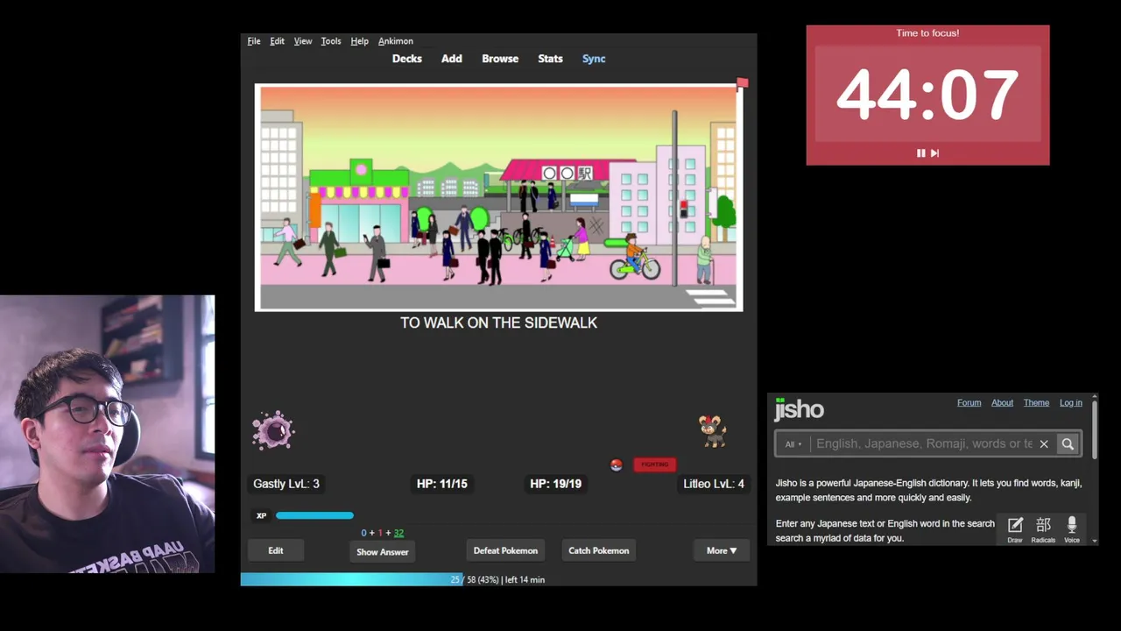Click the green "32" review count

point(398,533)
